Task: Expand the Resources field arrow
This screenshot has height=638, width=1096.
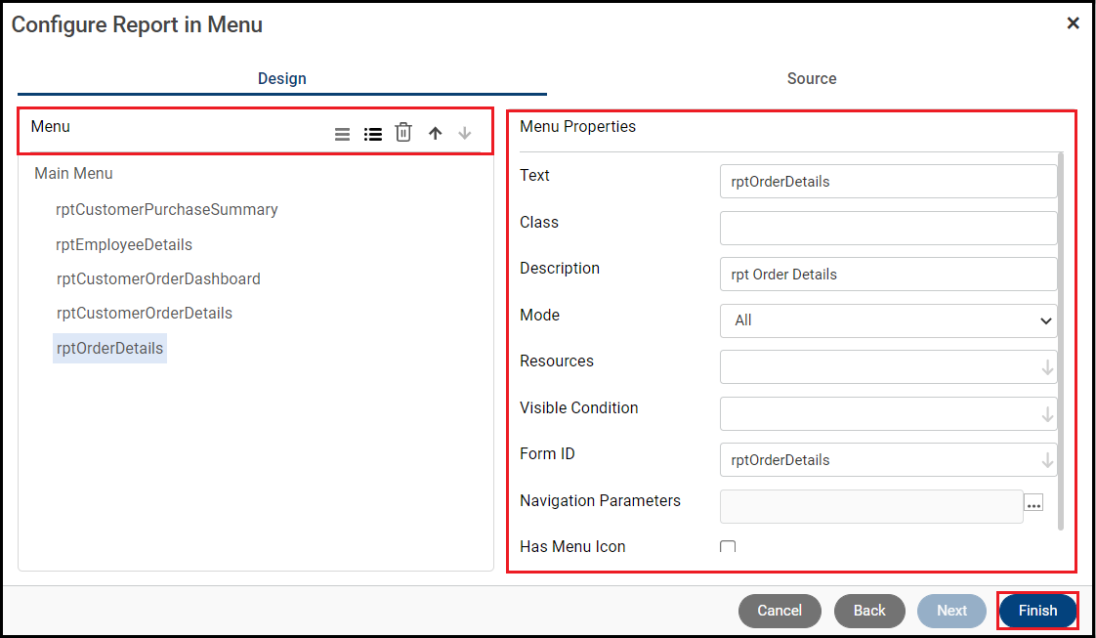Action: tap(1047, 367)
